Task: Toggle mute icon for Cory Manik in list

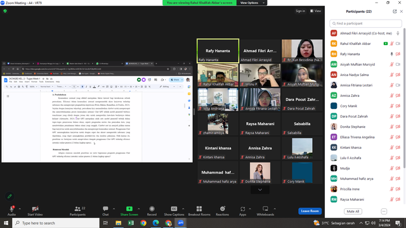Action: coord(392,106)
